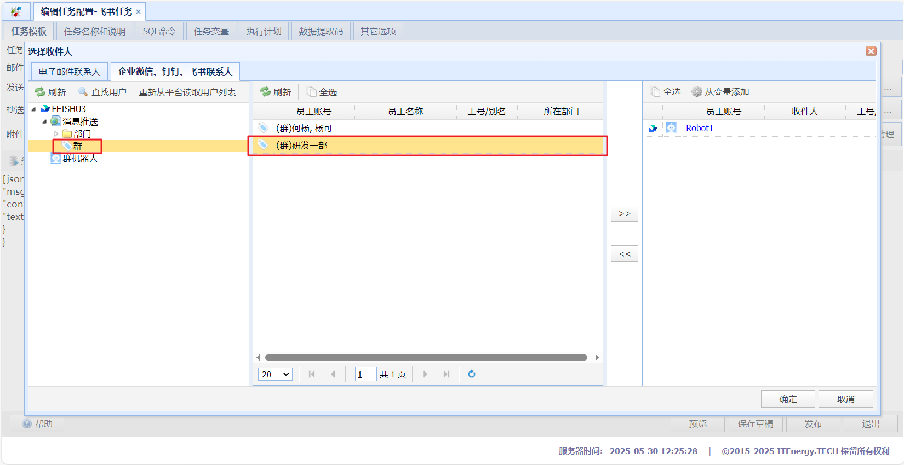
Task: Close the 选择收件人 dialog
Action: coord(871,51)
